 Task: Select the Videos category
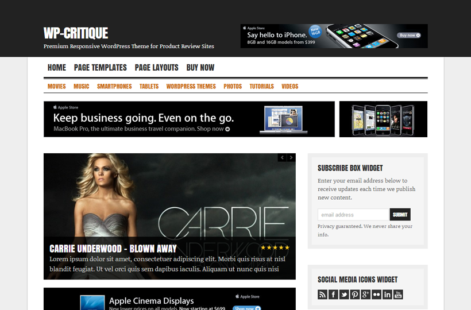(290, 87)
